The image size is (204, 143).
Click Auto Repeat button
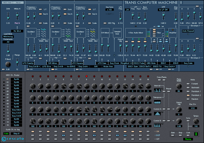tap(188, 31)
